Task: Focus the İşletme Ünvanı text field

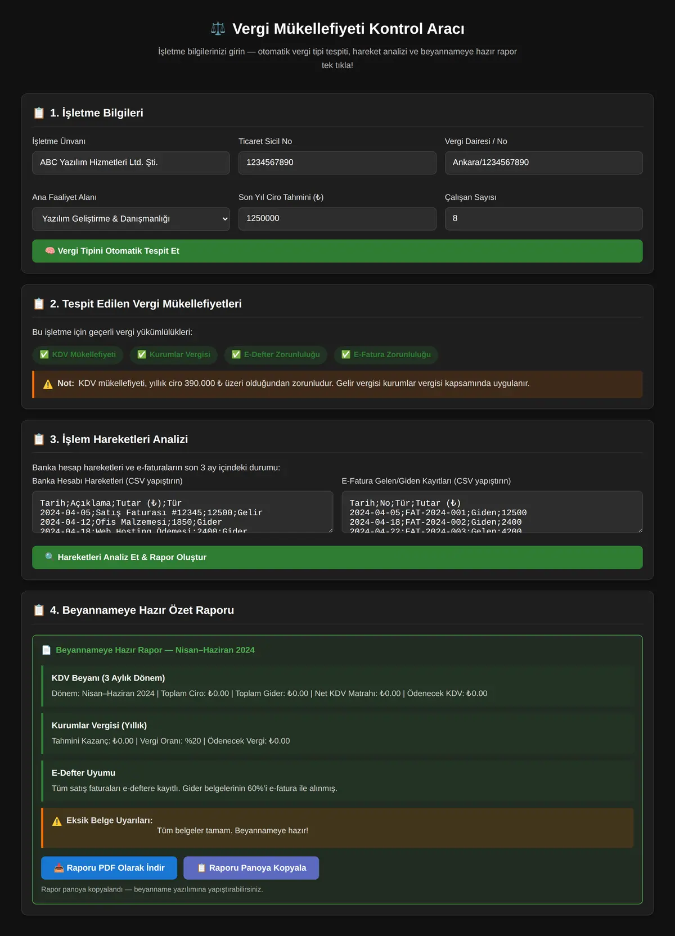Action: (131, 163)
